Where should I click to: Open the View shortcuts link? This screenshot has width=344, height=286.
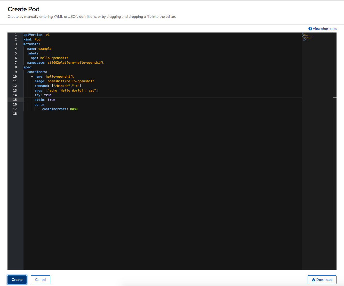point(324,29)
